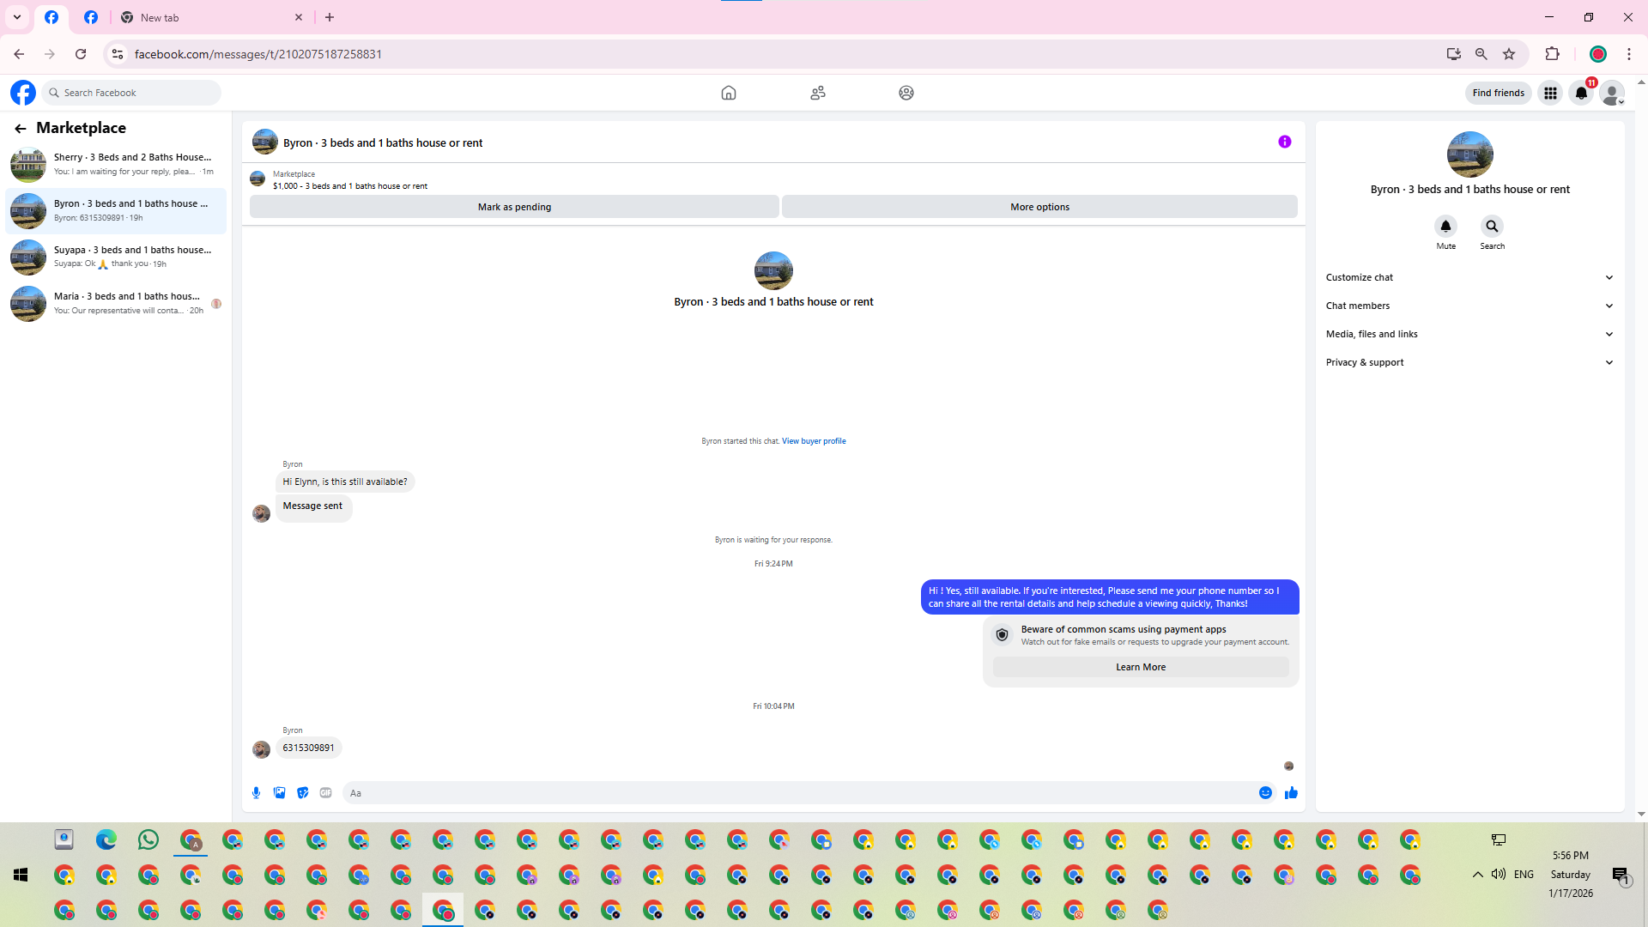
Task: Open the sticker picker icon
Action: click(x=302, y=793)
